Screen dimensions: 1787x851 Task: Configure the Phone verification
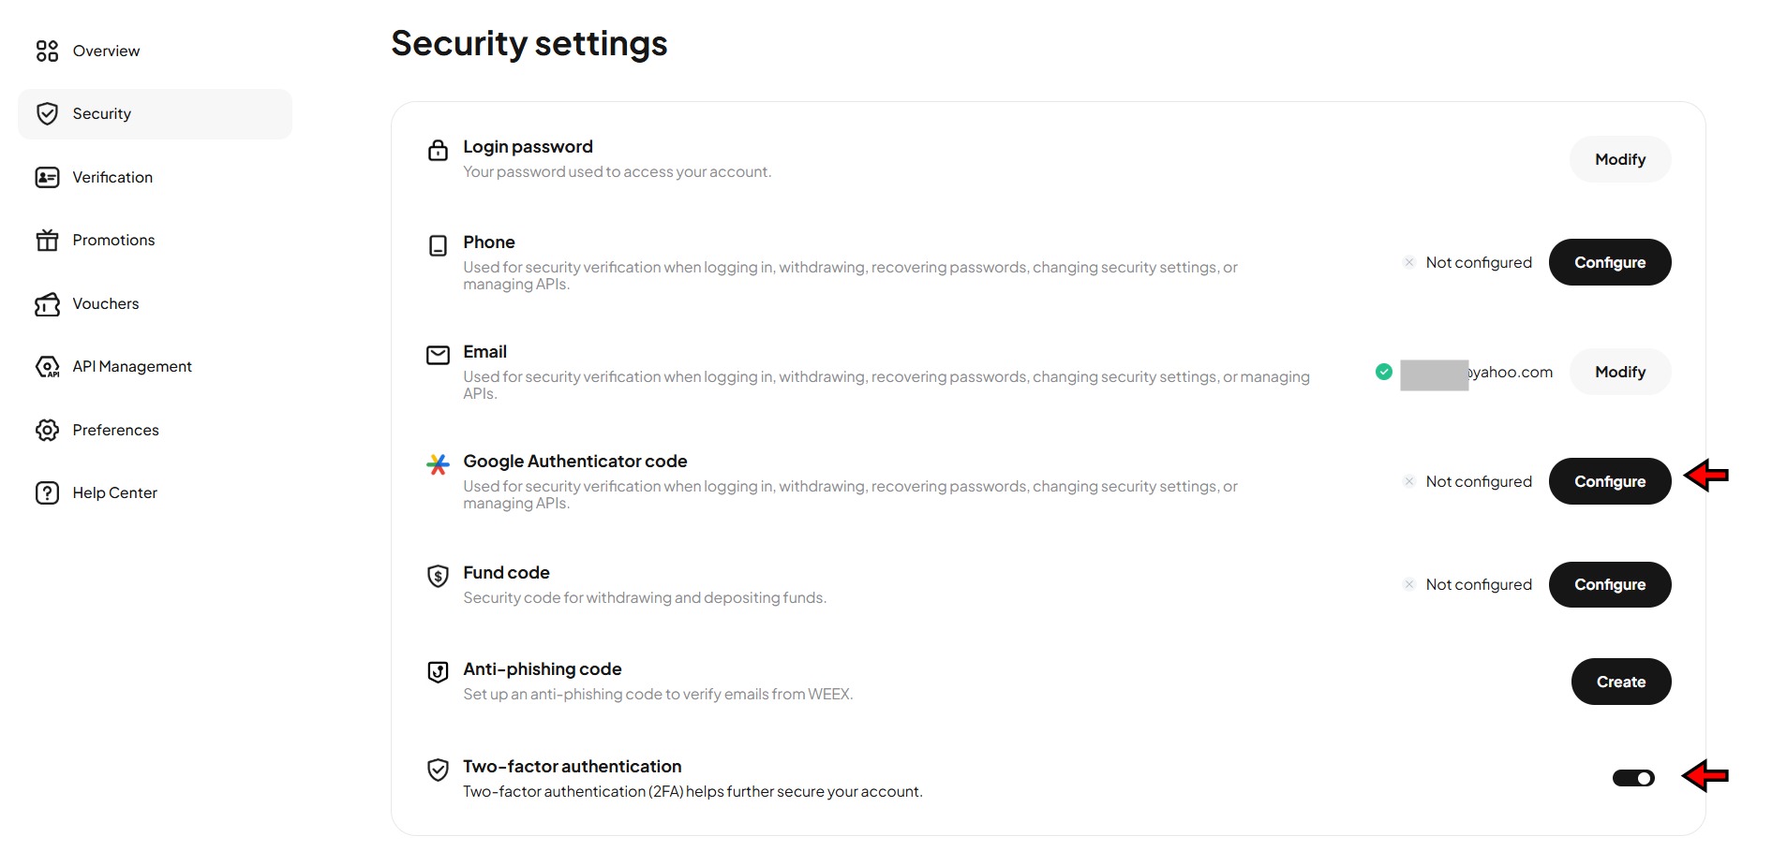coord(1610,262)
